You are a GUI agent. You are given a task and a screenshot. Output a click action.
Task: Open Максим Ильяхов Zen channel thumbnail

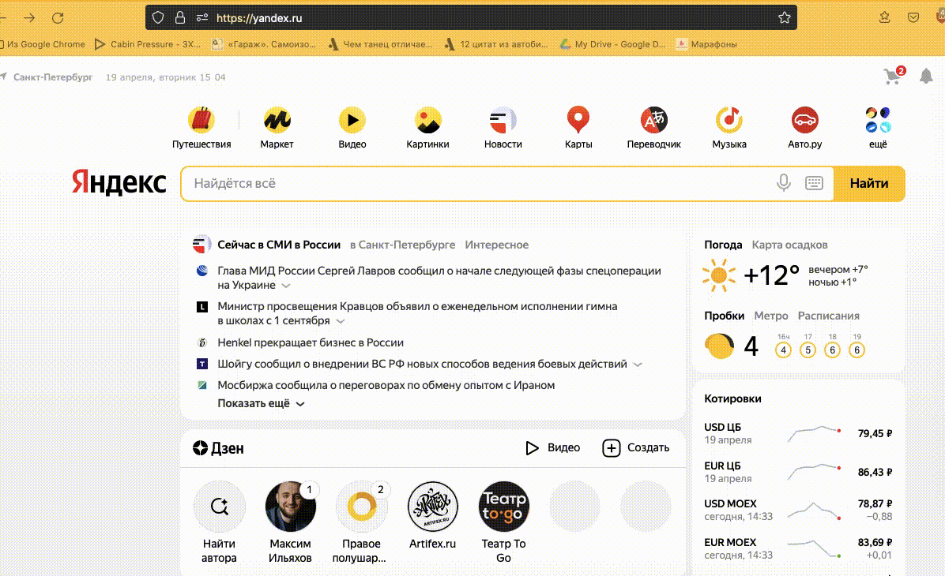(290, 507)
